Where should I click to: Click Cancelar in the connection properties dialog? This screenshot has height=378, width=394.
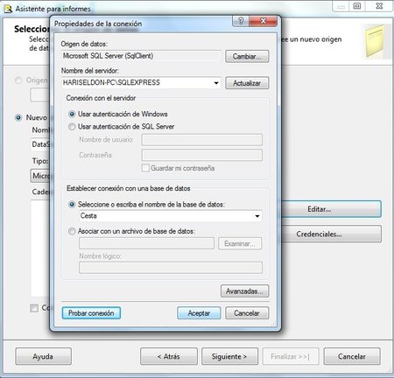tap(247, 313)
